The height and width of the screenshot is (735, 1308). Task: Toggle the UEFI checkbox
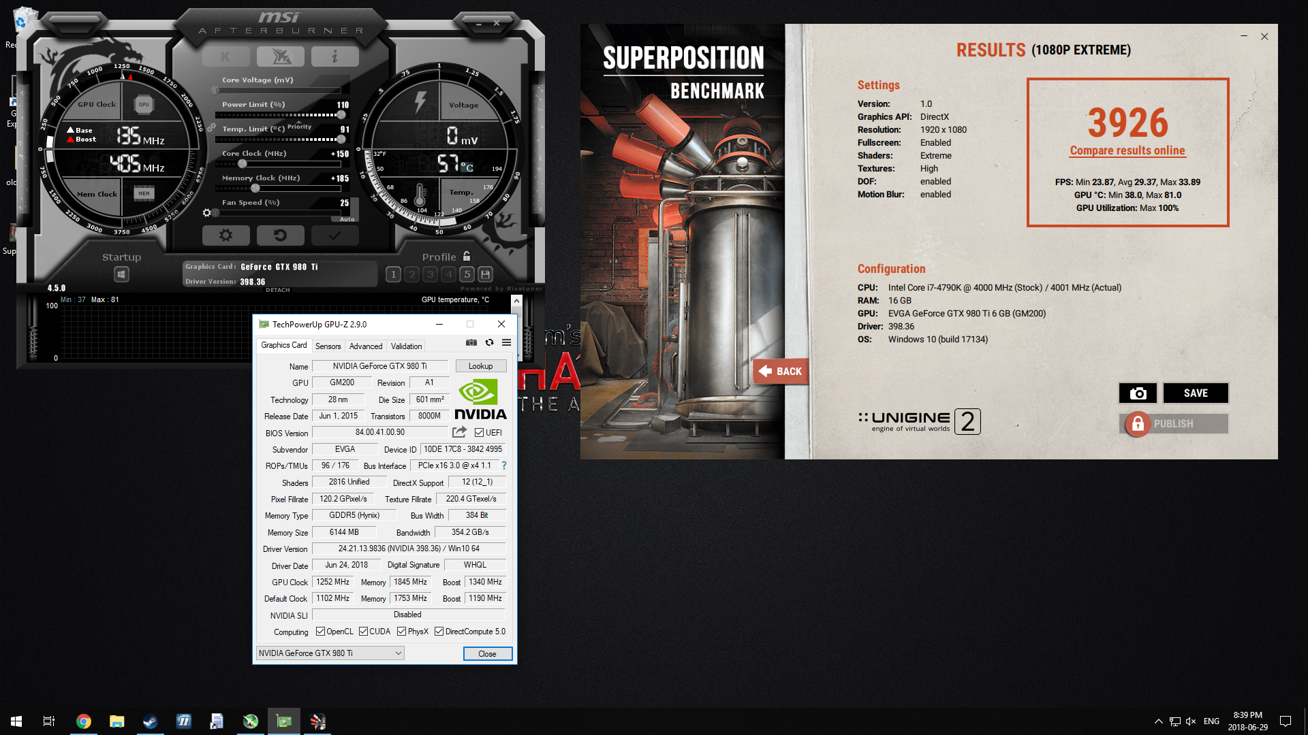click(480, 433)
